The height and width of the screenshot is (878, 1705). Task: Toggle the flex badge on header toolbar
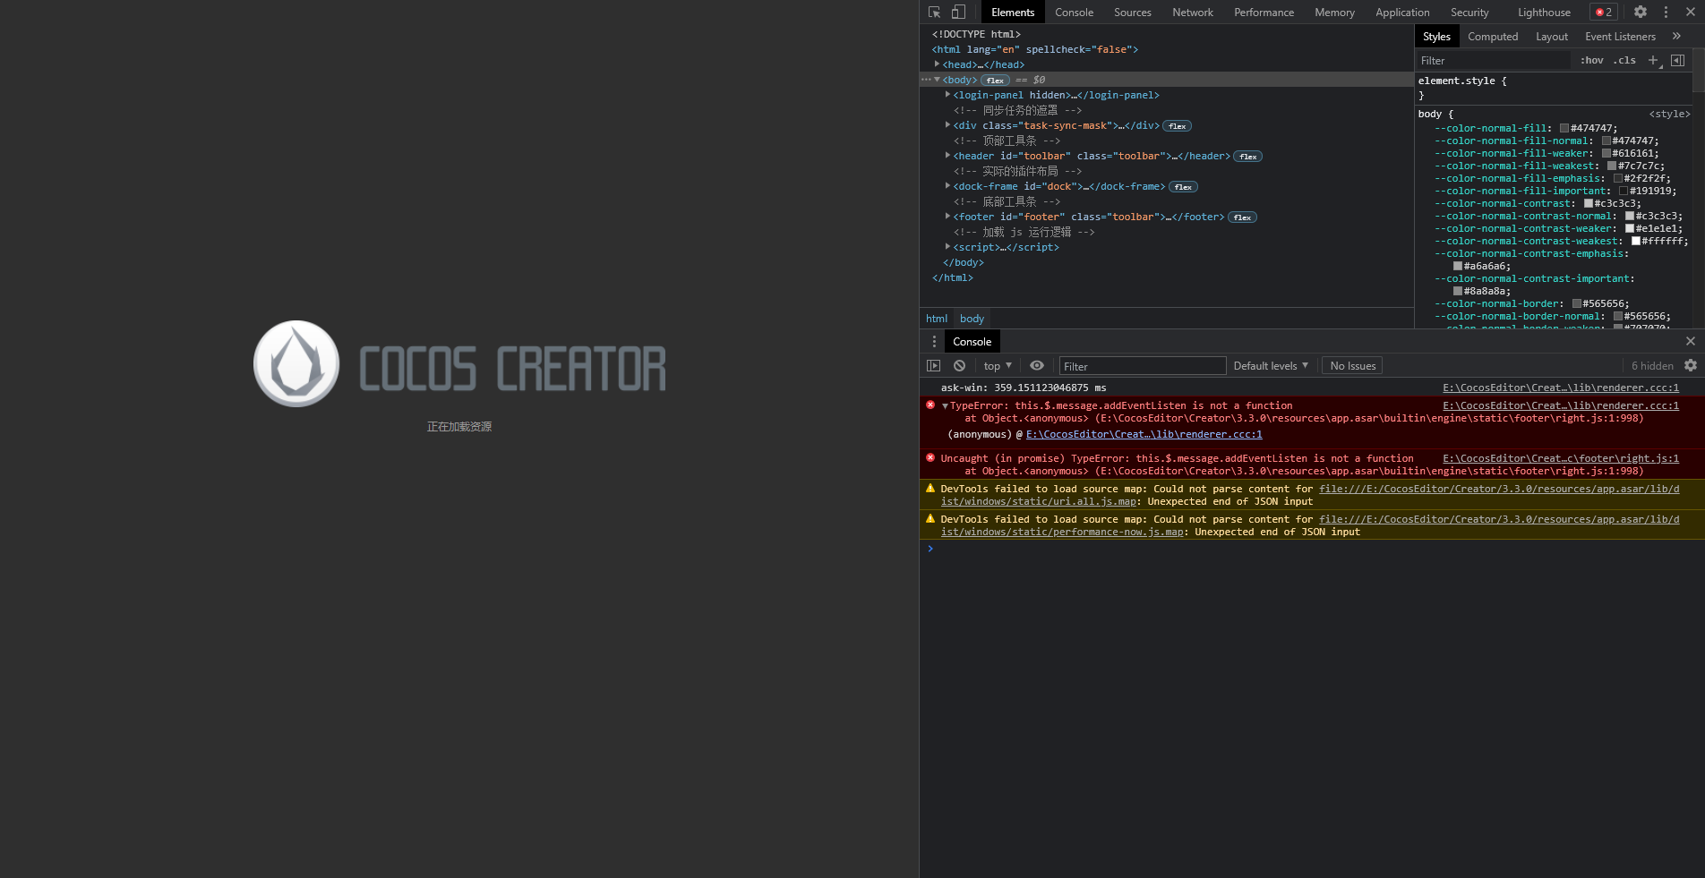point(1248,157)
